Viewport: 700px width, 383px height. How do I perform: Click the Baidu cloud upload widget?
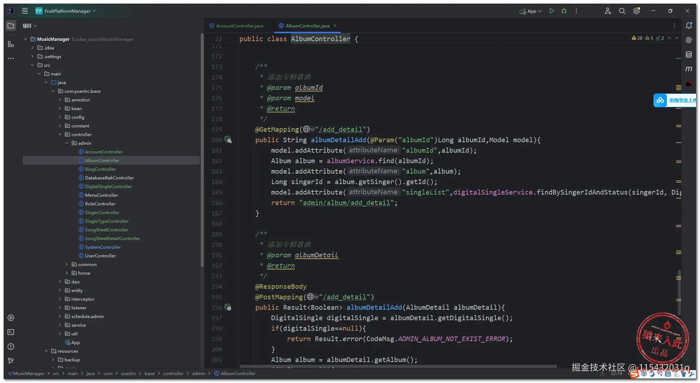[675, 100]
